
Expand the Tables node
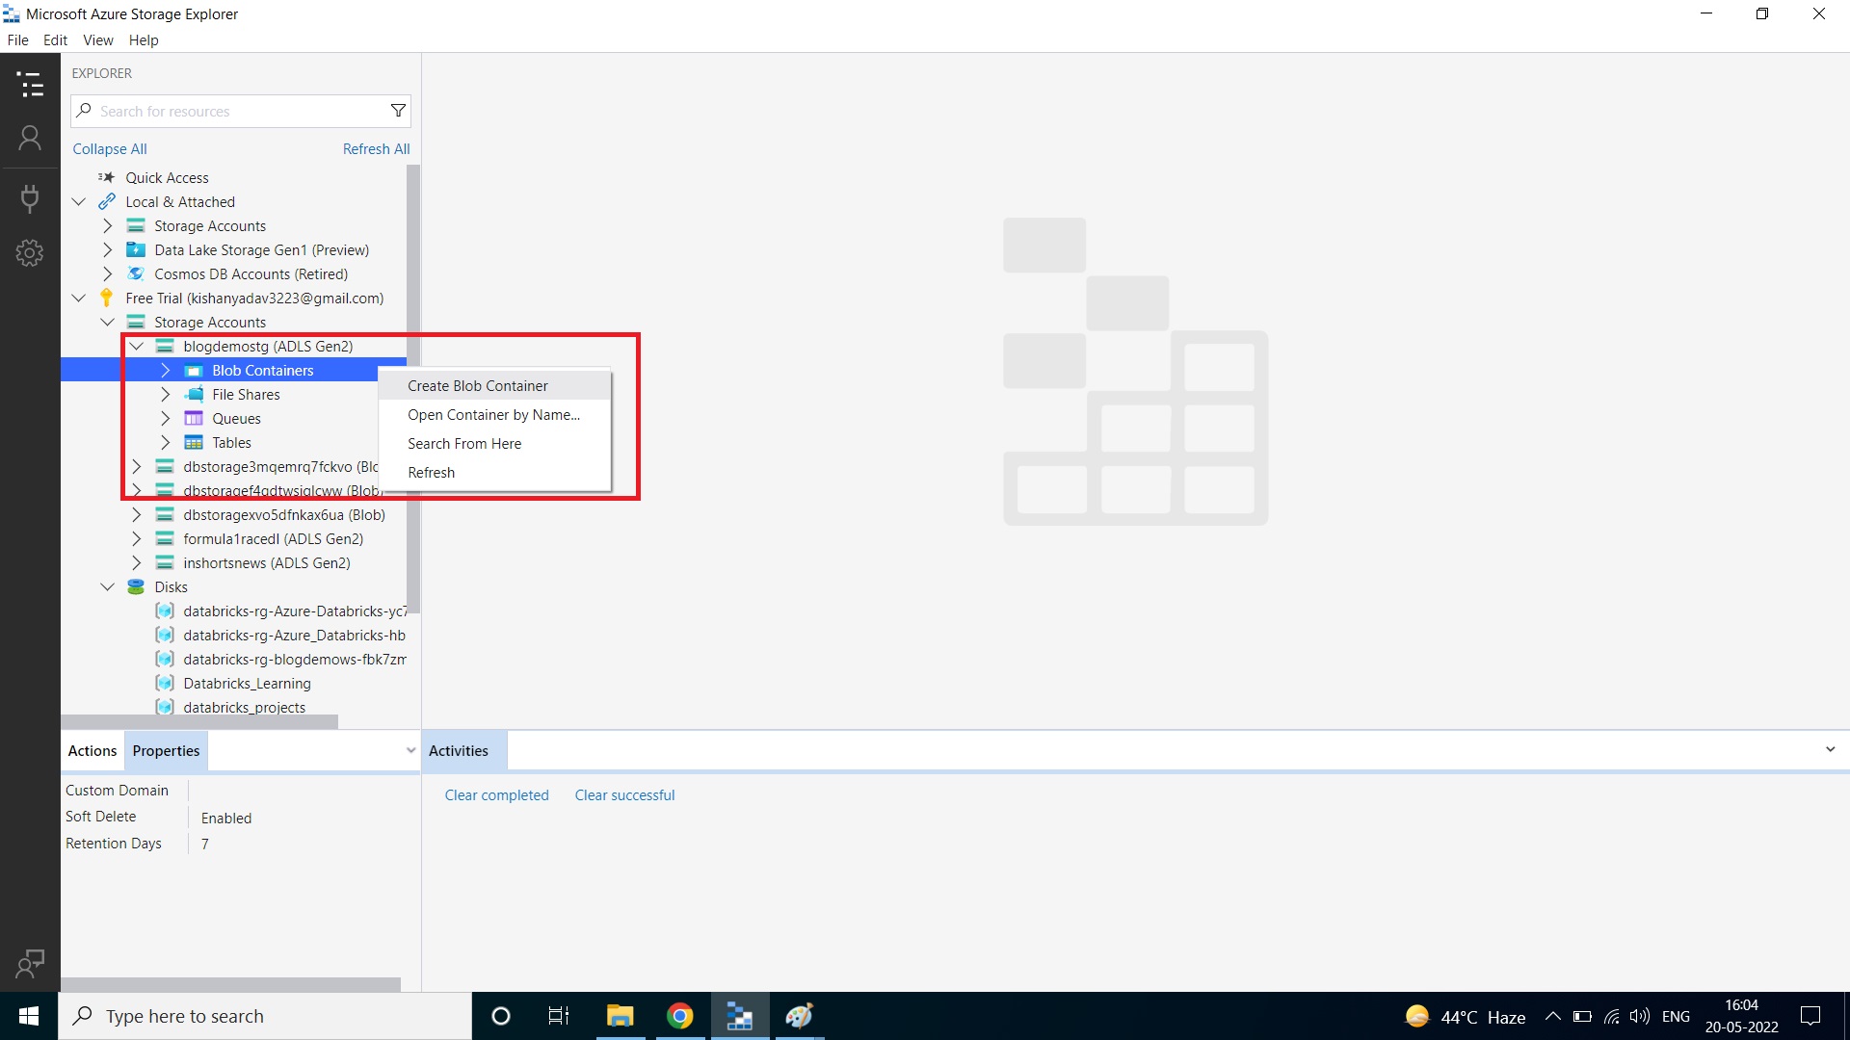pyautogui.click(x=166, y=442)
